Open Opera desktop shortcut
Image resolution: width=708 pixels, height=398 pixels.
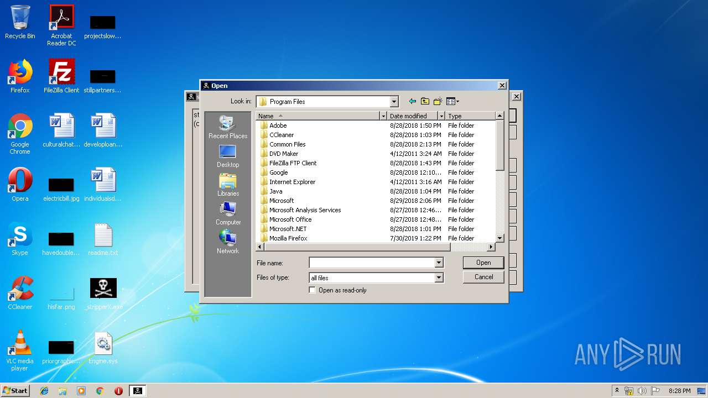20,185
